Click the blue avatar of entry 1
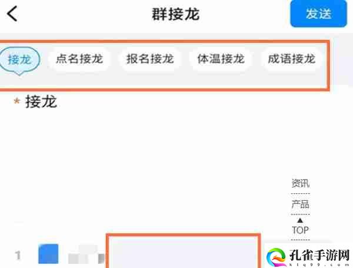Screen dimensions: 353x268 [x=48, y=254]
